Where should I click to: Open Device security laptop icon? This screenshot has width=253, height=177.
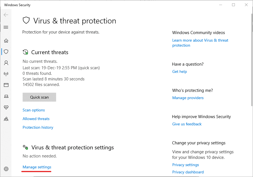click(6, 96)
